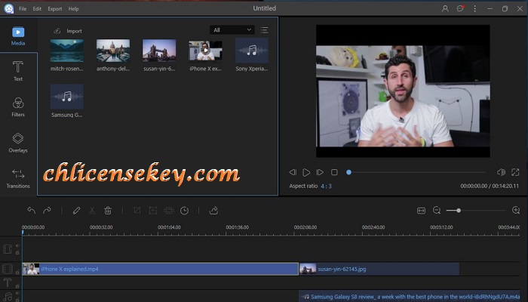The height and width of the screenshot is (302, 528).
Task: Click the playhead marker at the timeline start
Action: [x=23, y=233]
